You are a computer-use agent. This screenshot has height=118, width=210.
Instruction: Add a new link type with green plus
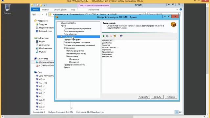[x=103, y=36]
